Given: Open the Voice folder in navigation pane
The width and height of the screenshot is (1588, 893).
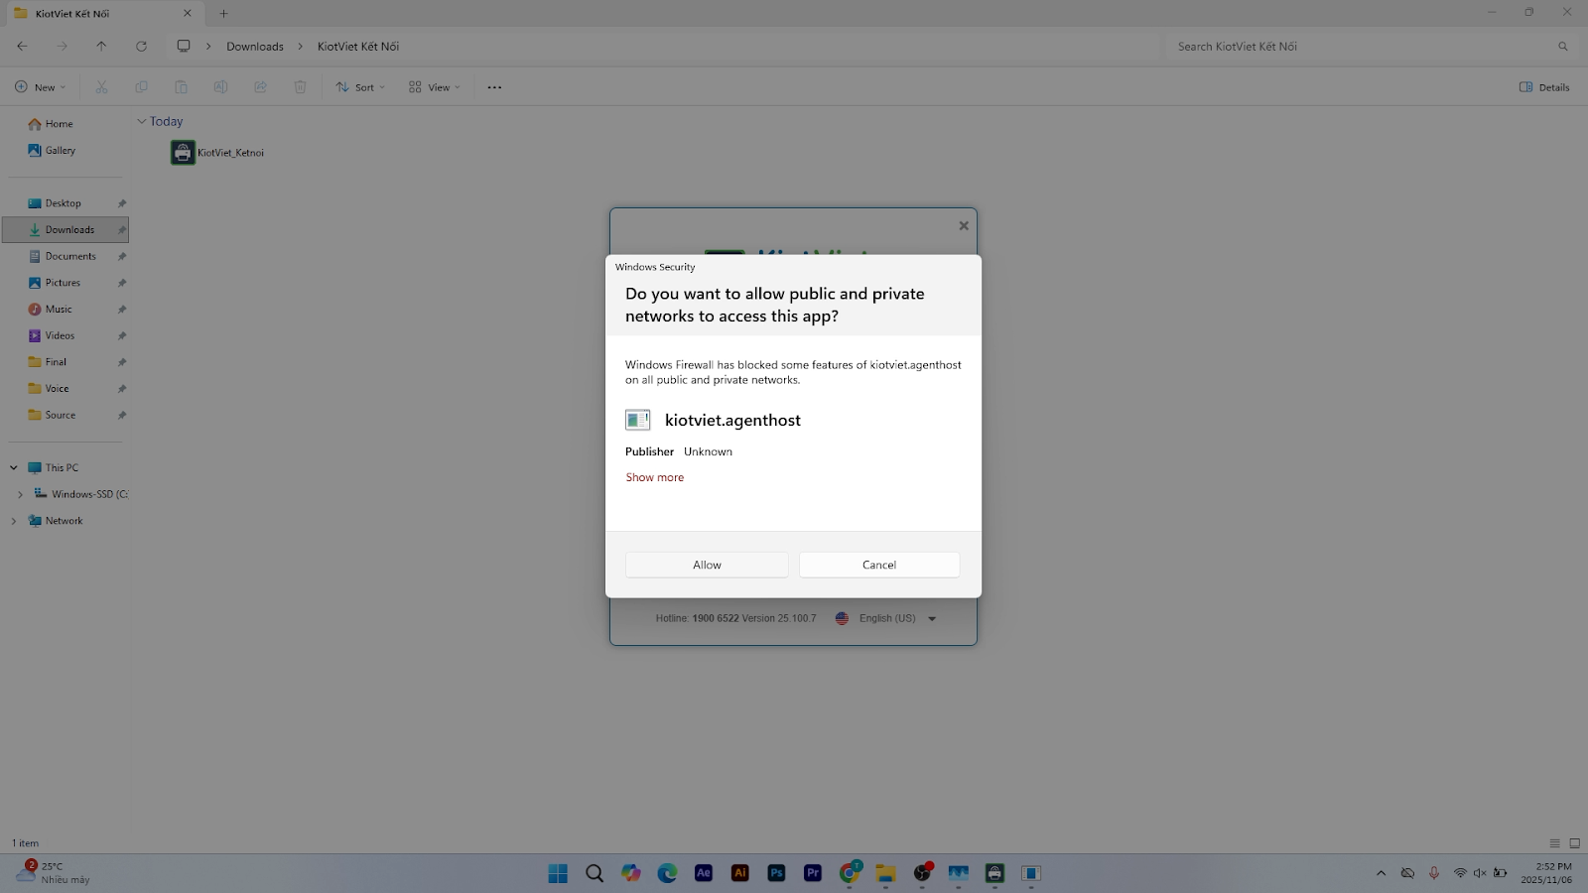Looking at the screenshot, I should [x=66, y=389].
